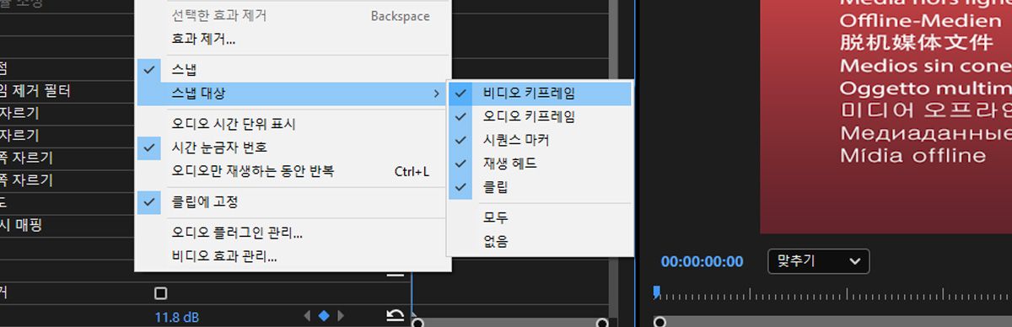1012x327 pixels.
Task: Open the 맞추기 zoom level dropdown
Action: click(x=818, y=261)
